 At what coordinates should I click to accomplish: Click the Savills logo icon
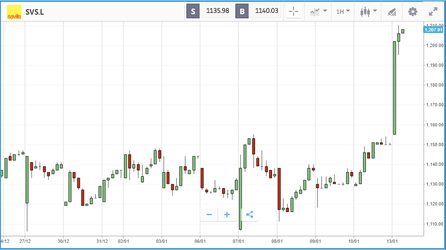tap(14, 12)
